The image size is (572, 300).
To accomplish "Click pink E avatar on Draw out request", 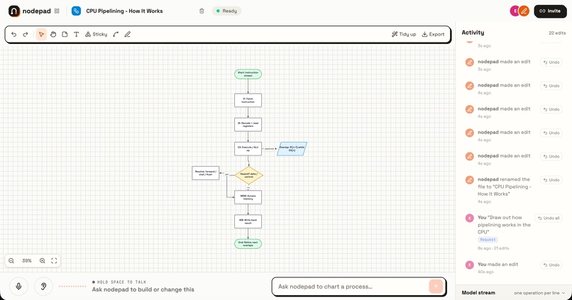I will click(470, 218).
